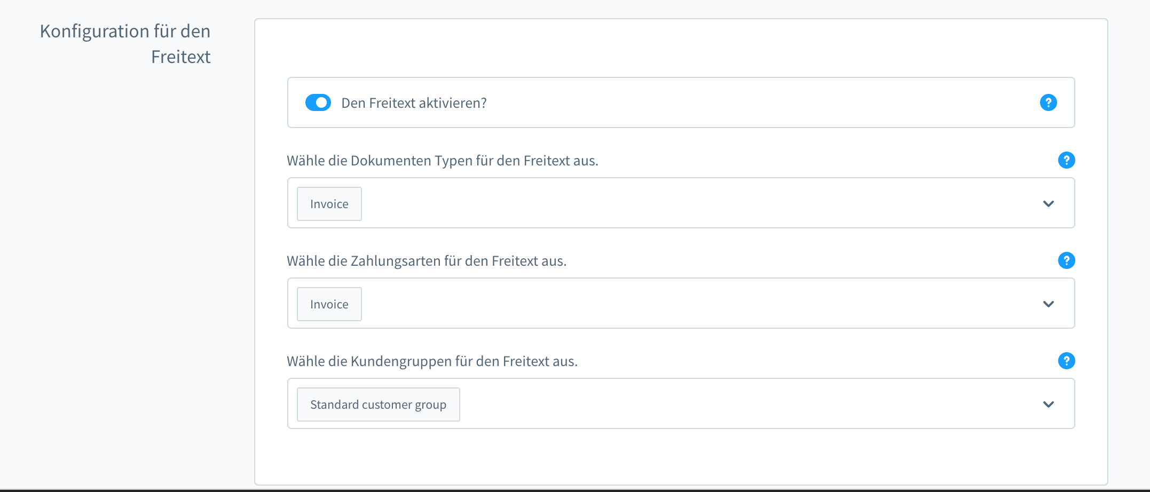Expand the Zahlungsarten dropdown chevron
This screenshot has width=1150, height=492.
(x=1048, y=304)
